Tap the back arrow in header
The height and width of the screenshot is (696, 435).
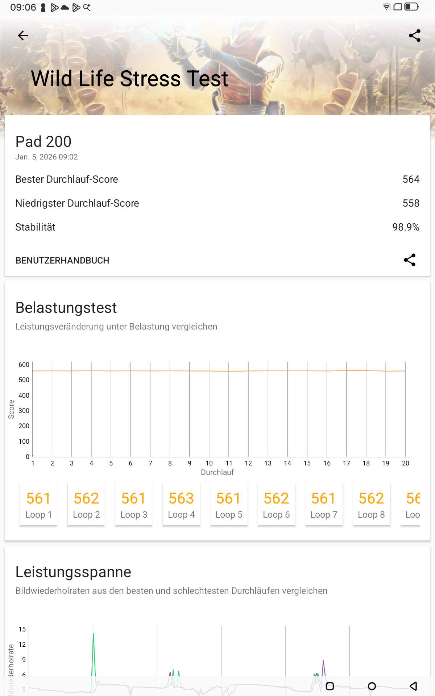[x=23, y=36]
